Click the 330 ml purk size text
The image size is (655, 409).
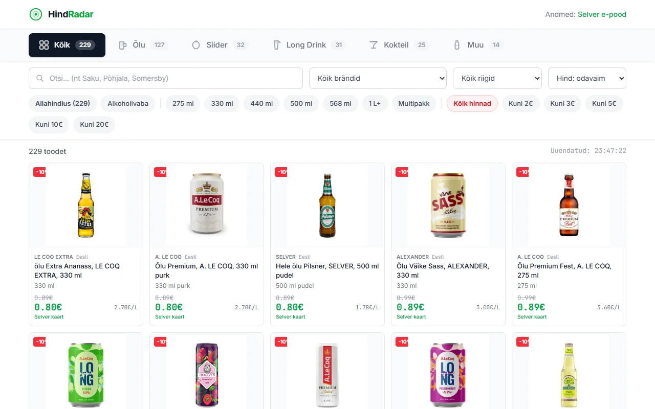172,286
